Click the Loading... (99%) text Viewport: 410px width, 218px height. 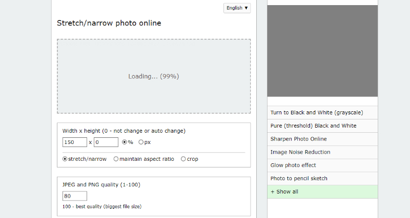tap(154, 76)
